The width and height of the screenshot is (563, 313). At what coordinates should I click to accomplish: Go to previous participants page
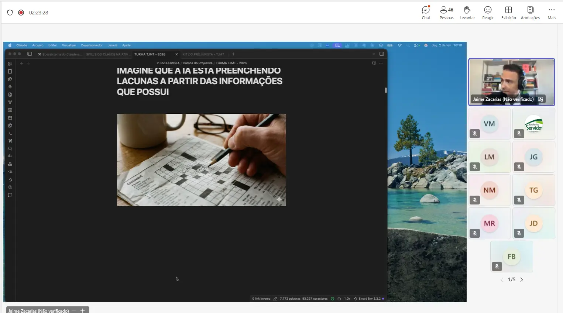tap(502, 280)
